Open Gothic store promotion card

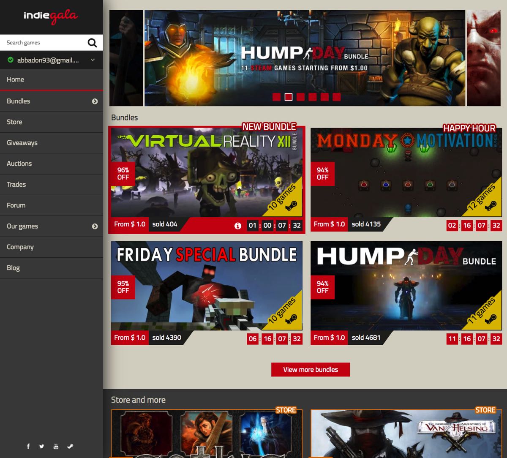click(207, 433)
